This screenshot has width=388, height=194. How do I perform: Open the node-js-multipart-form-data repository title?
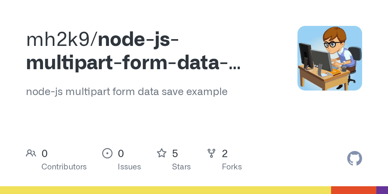(x=134, y=51)
